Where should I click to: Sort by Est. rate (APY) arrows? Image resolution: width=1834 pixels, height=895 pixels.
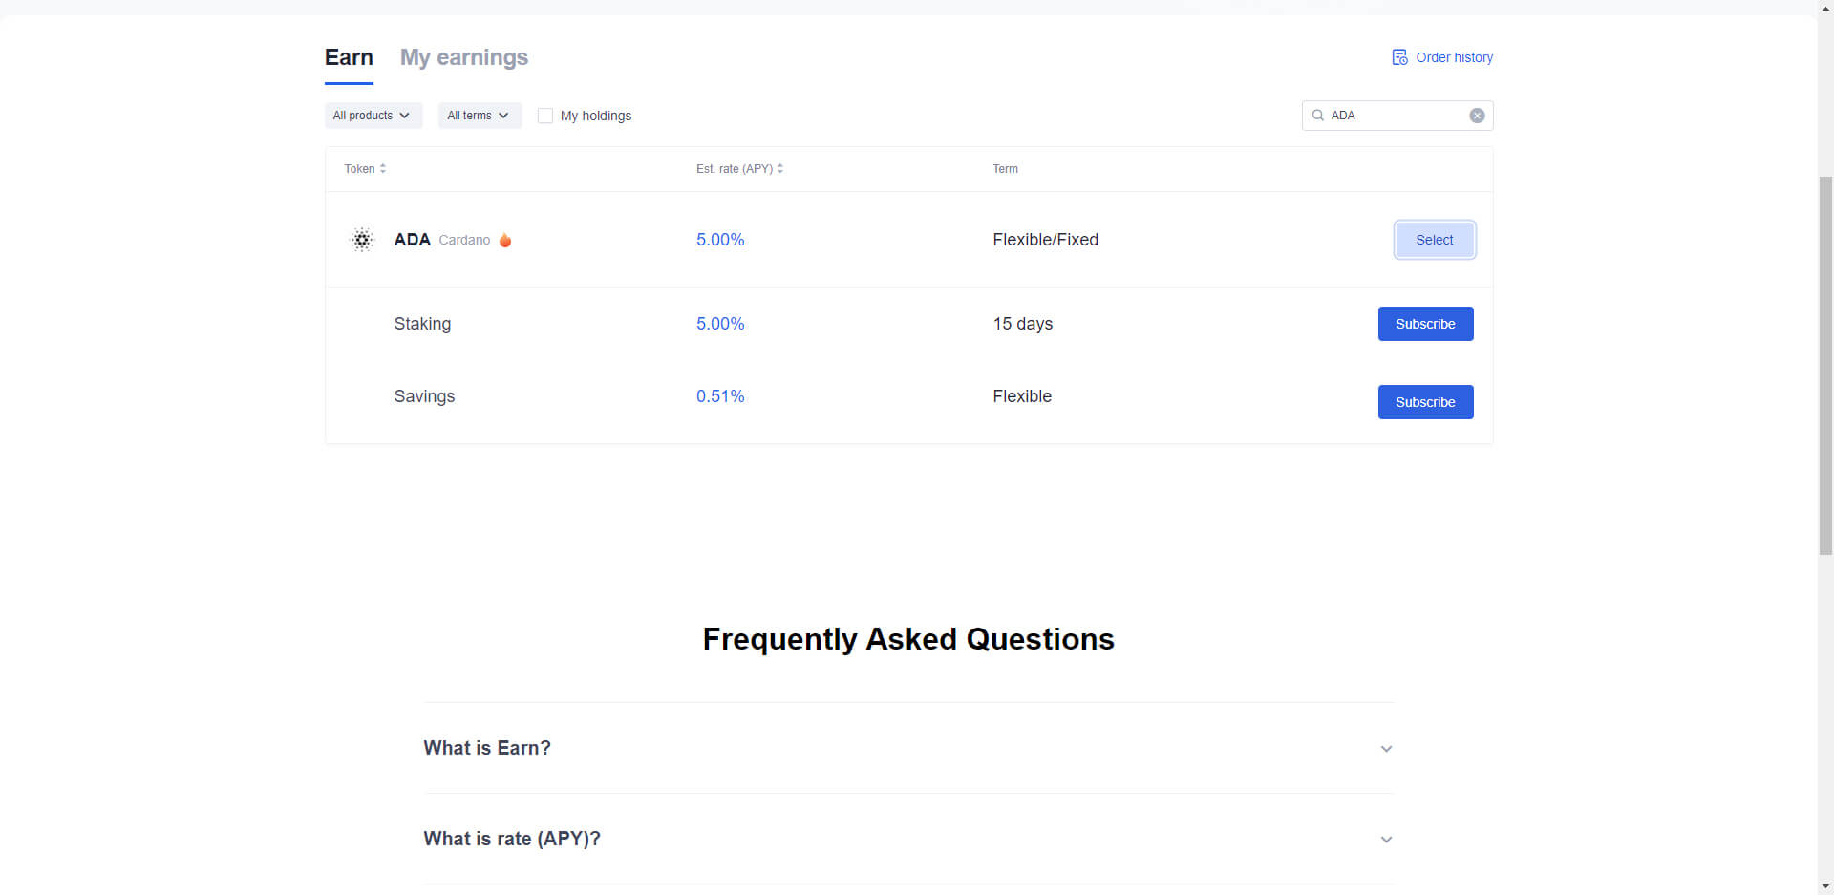pyautogui.click(x=780, y=168)
